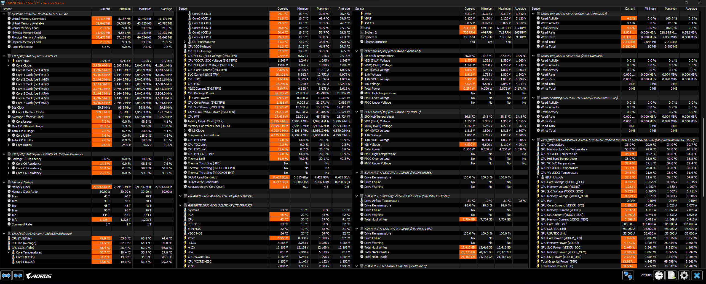Image resolution: width=706 pixels, height=284 pixels.
Task: Click the thermometer icon beside GPU Temperature
Action: [x=538, y=145]
